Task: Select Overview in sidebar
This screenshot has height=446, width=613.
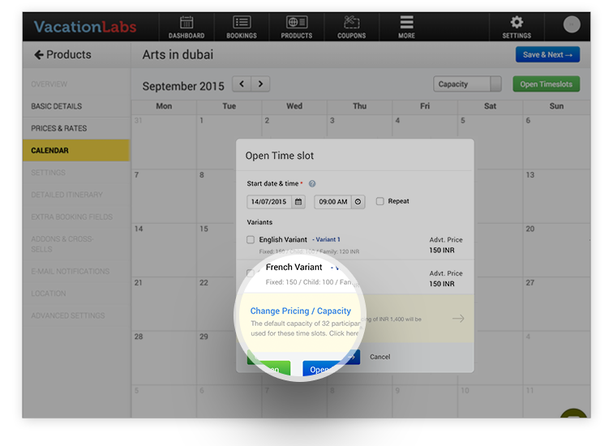Action: 76,84
